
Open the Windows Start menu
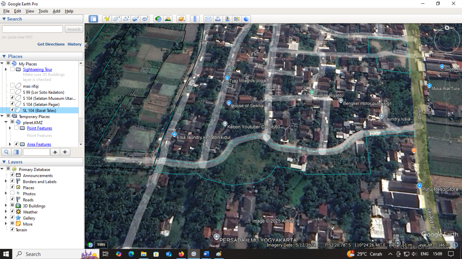(6, 254)
